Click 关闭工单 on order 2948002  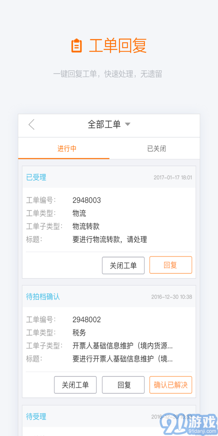tap(75, 385)
